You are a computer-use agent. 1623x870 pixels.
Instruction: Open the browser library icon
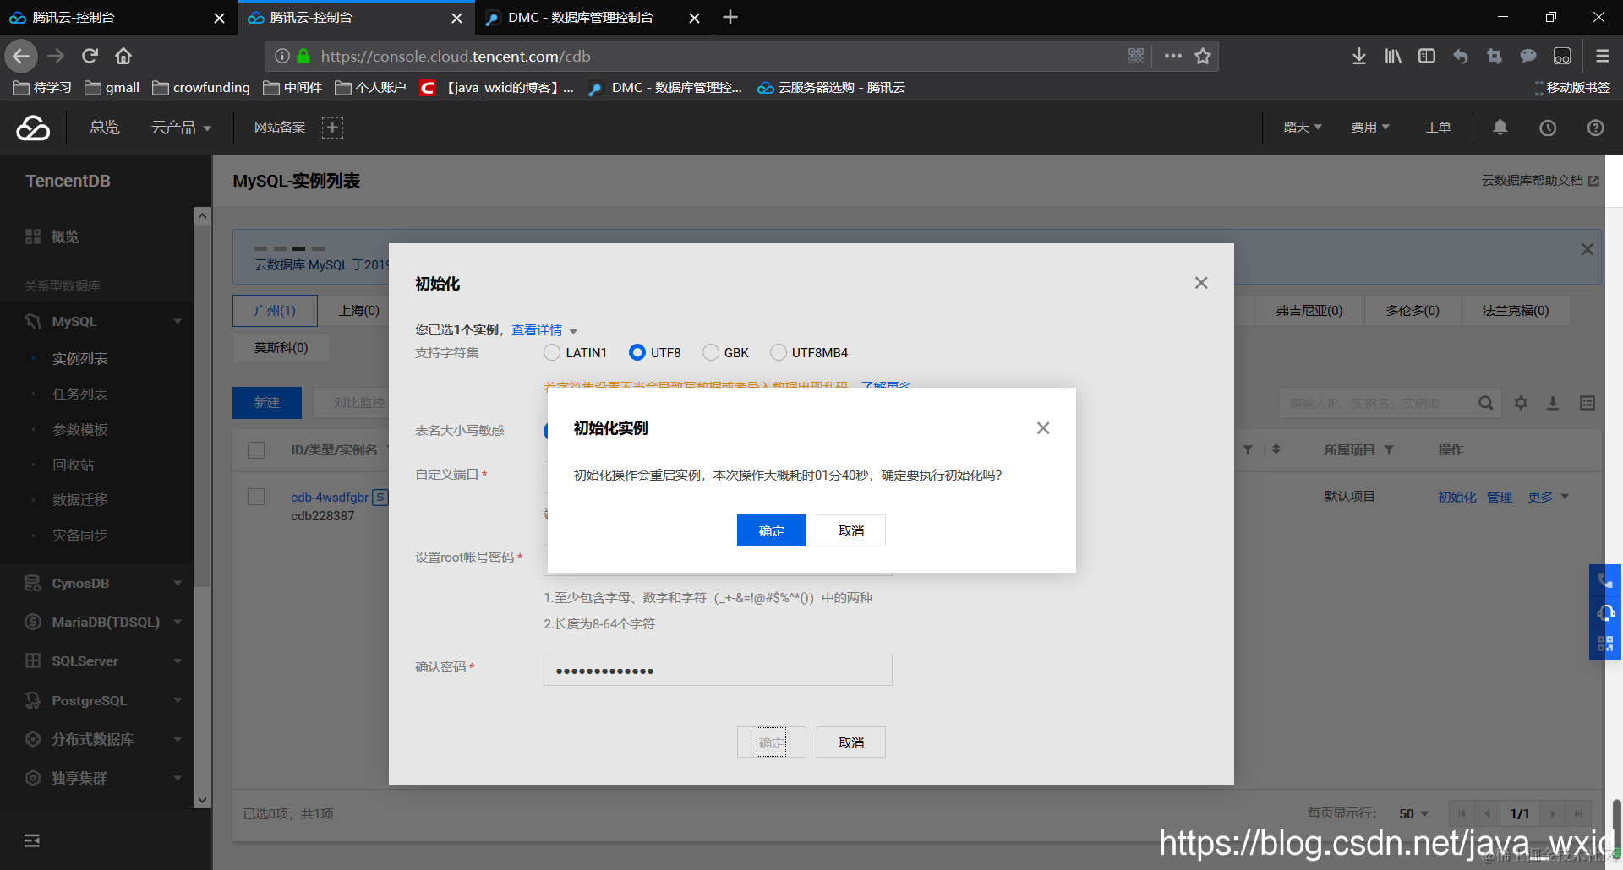pyautogui.click(x=1392, y=57)
